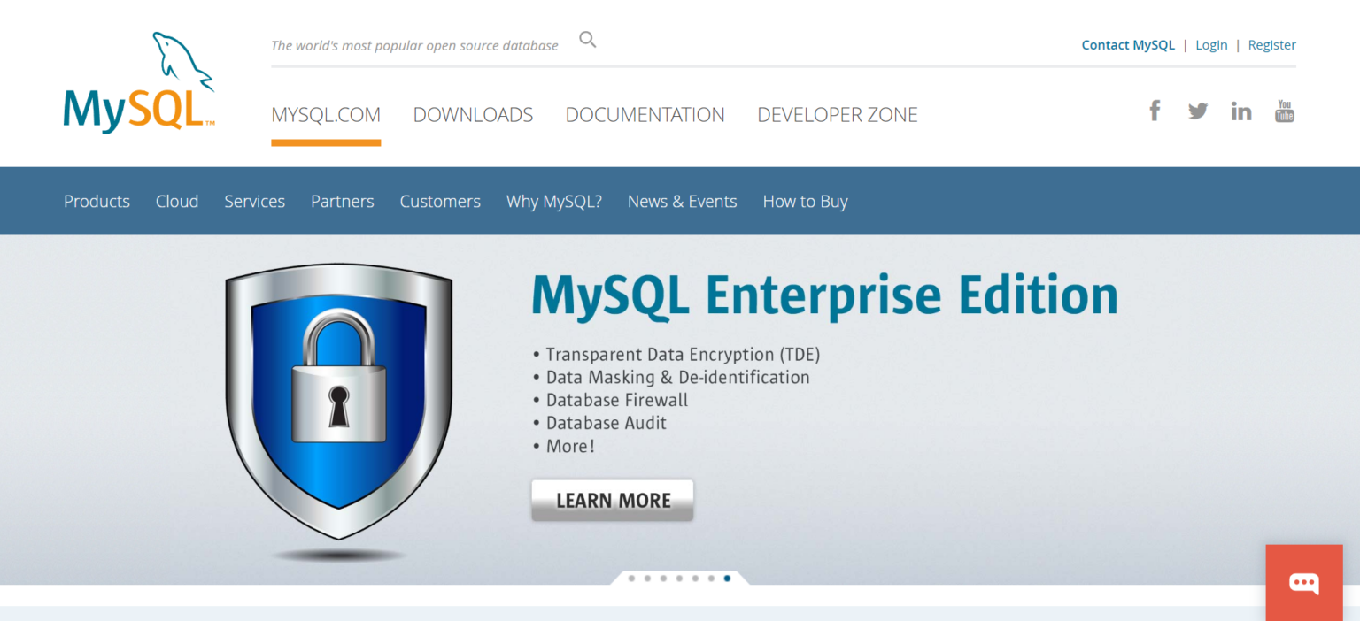Switch to the DOCUMENTATION tab

tap(645, 114)
